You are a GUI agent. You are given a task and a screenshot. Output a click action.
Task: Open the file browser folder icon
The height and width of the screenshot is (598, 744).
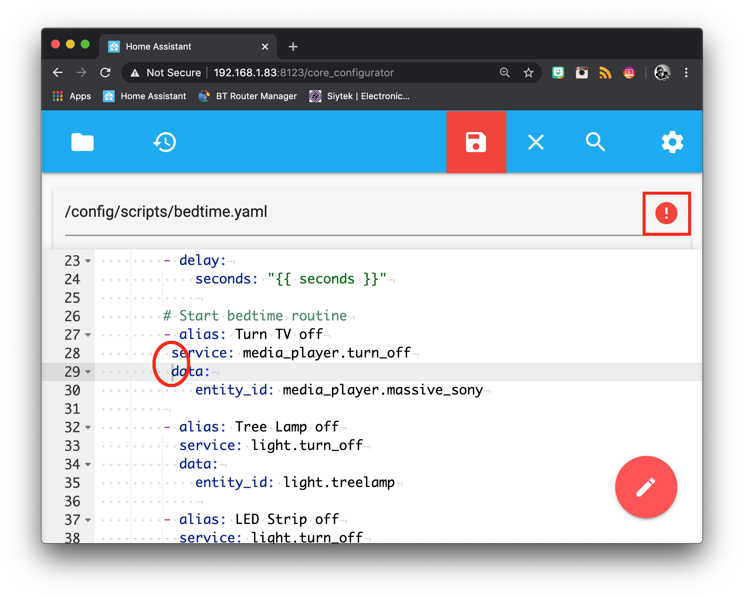coord(82,142)
